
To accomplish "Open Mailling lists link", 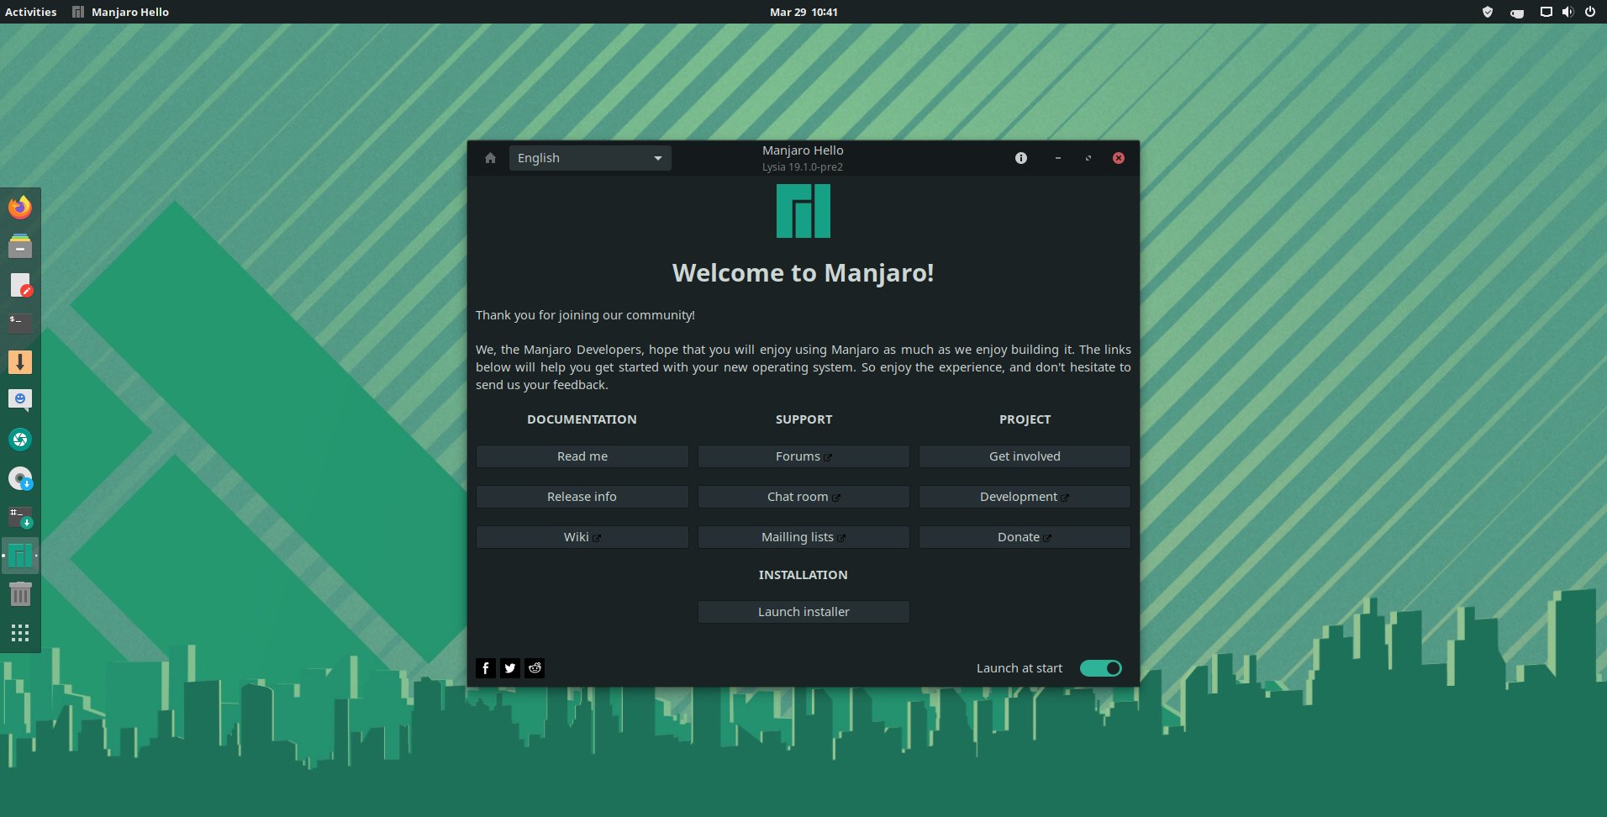I will (x=803, y=537).
